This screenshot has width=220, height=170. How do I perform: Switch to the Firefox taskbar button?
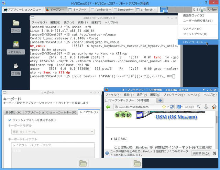click(x=56, y=10)
